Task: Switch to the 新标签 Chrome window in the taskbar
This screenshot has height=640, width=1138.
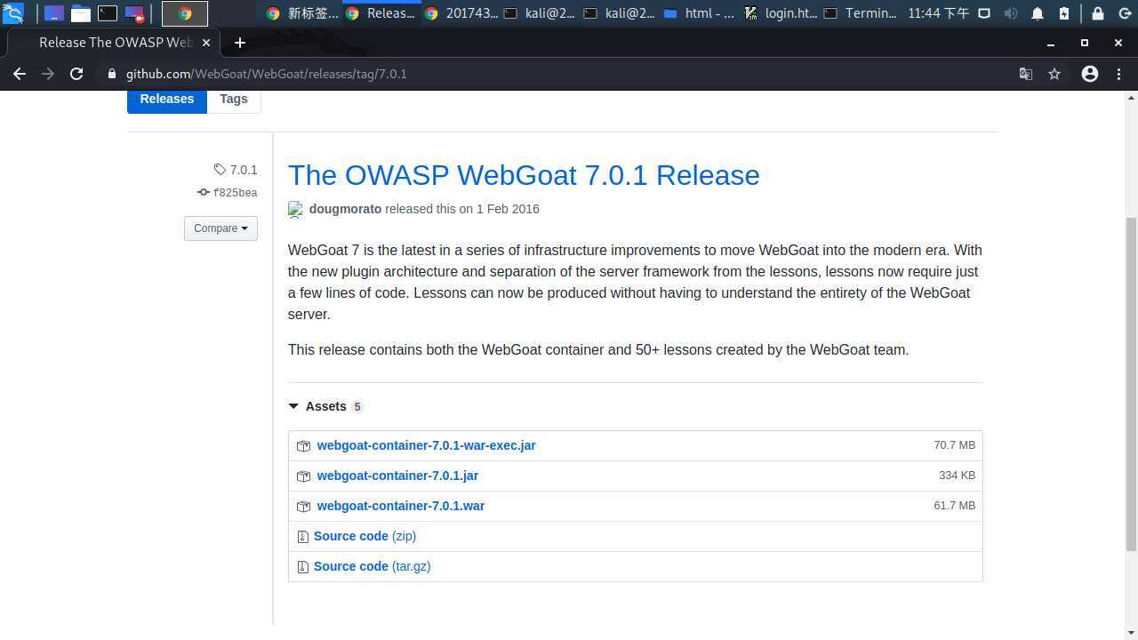Action: [302, 13]
